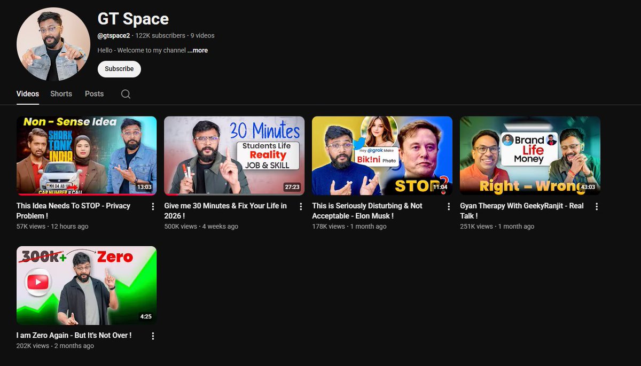Click the GT Space channel avatar
This screenshot has width=641, height=366.
point(53,44)
